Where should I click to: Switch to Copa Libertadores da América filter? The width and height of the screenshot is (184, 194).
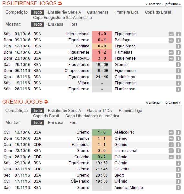click(92, 116)
